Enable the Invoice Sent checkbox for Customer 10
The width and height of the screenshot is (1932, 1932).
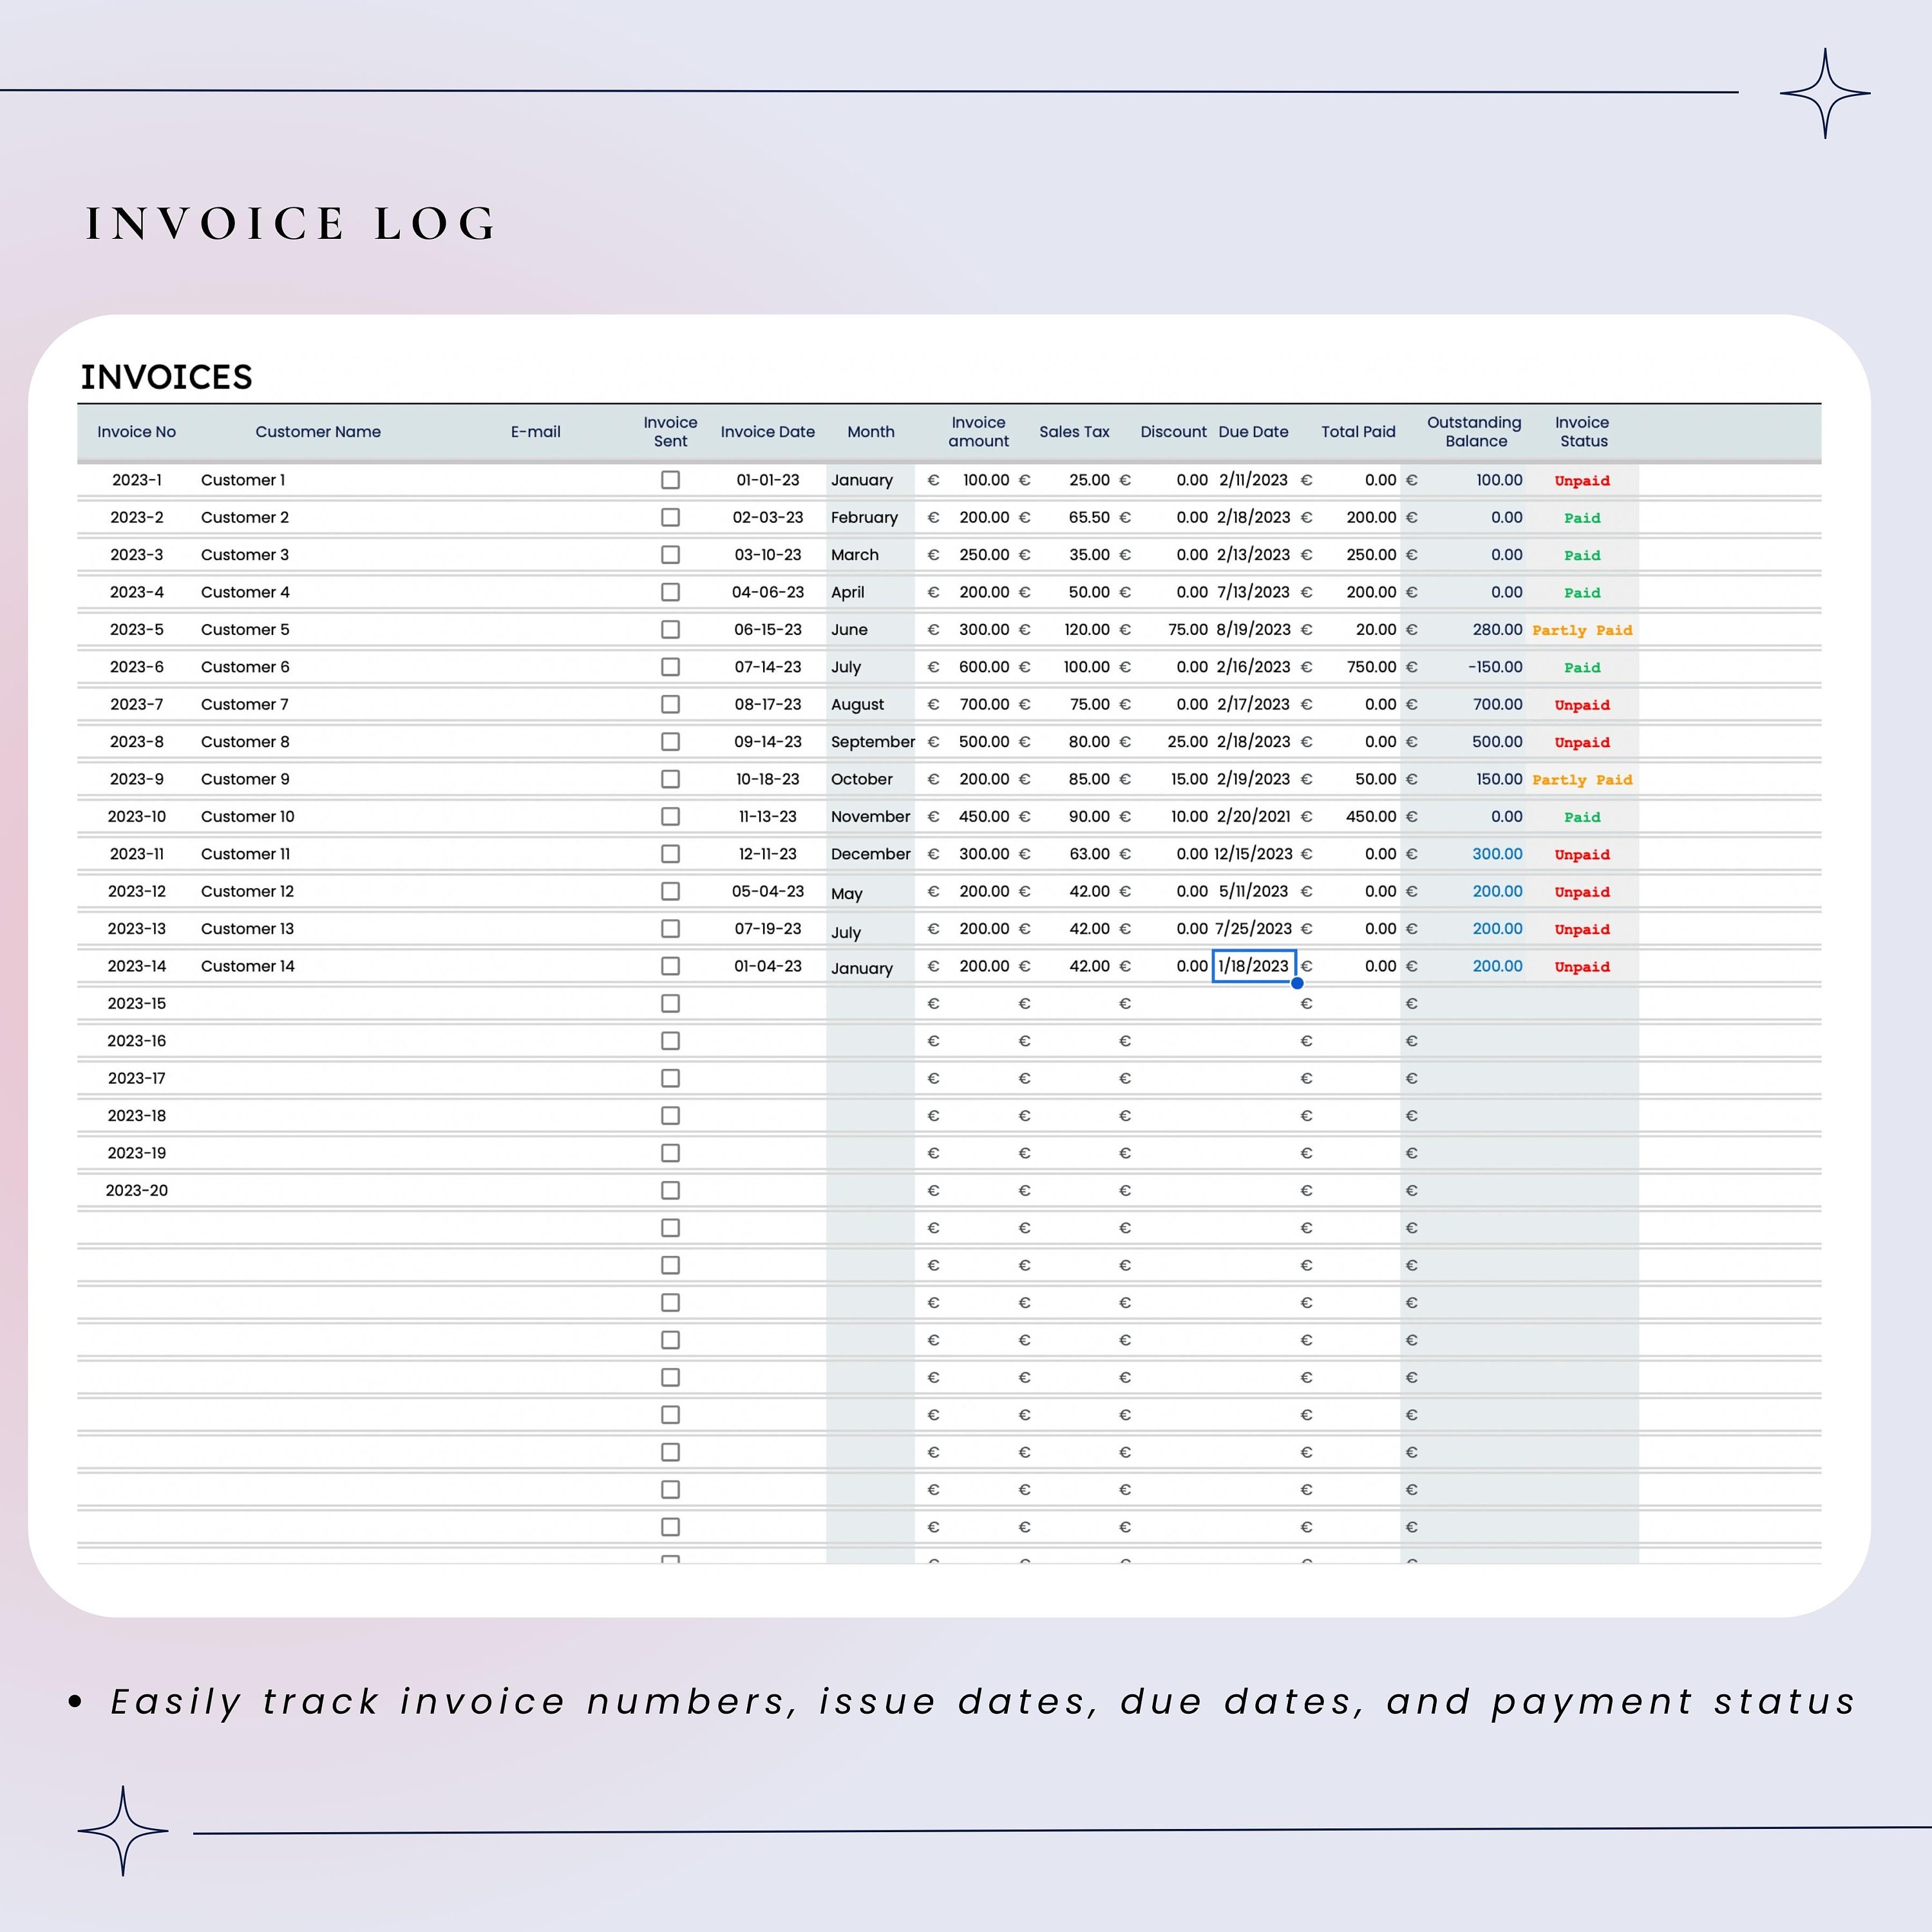pyautogui.click(x=670, y=816)
